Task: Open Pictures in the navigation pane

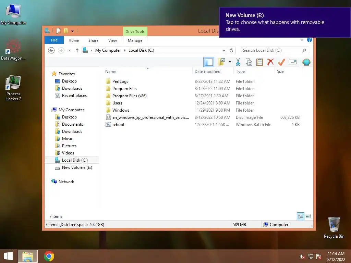Action: tap(69, 146)
